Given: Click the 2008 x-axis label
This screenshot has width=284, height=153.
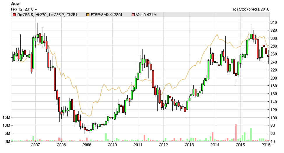Looking at the screenshot, I should point(61,145).
